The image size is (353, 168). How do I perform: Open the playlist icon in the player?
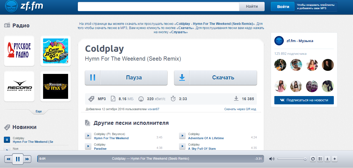(x=320, y=159)
